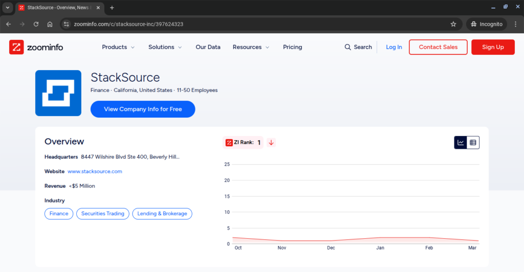Screen dimensions: 524x272
Task: Open www.stacksource.com website link
Action: pos(95,171)
